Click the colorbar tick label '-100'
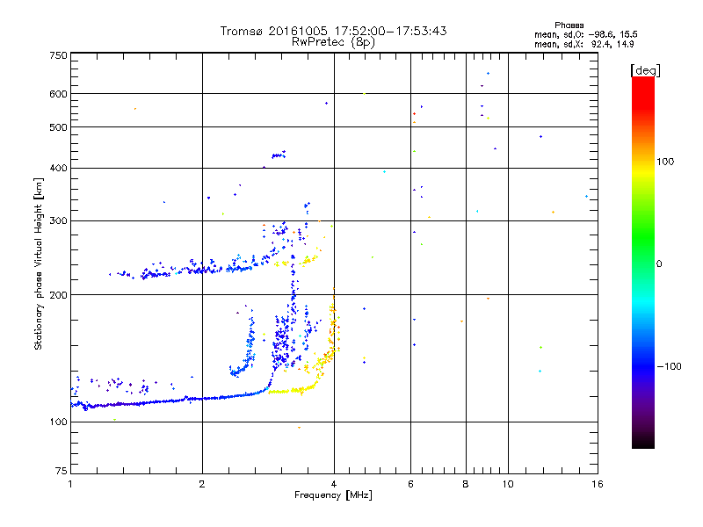703x527 pixels. pyautogui.click(x=670, y=366)
